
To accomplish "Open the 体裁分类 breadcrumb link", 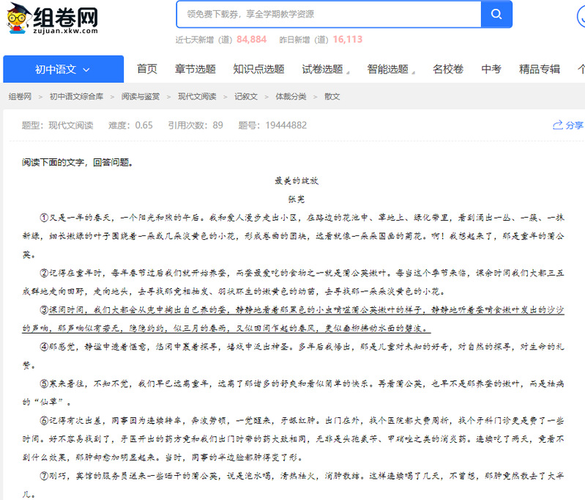I will (x=291, y=97).
